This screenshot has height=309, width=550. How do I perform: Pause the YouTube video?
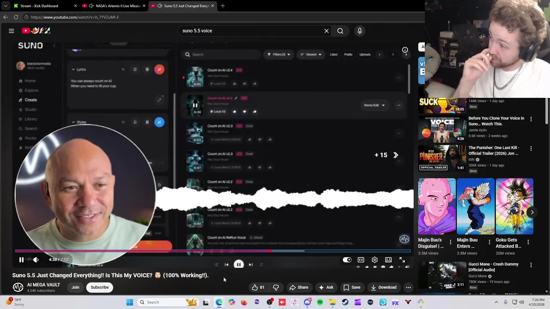click(21, 260)
